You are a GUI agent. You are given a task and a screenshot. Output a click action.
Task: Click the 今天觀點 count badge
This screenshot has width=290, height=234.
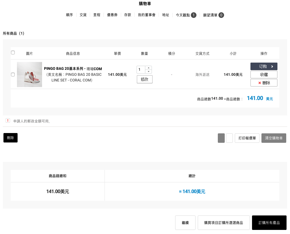click(194, 15)
